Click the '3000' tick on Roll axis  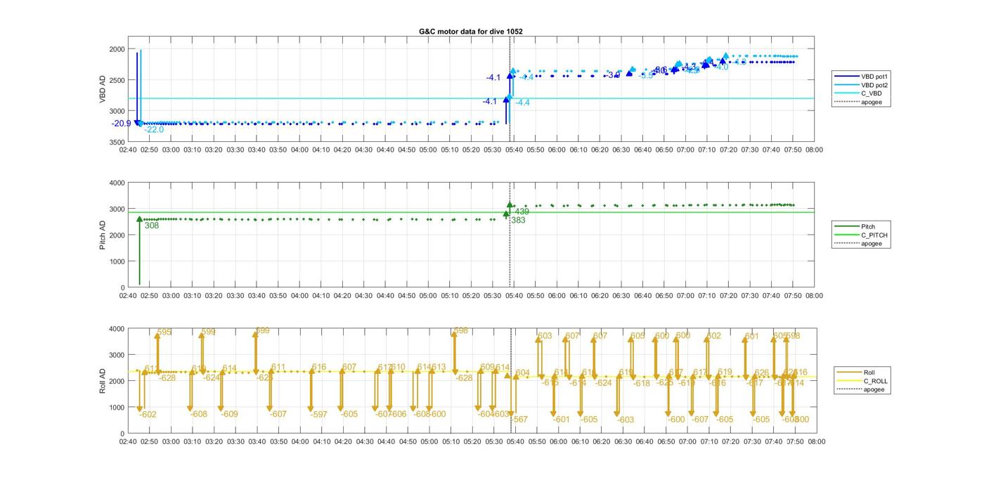(x=117, y=355)
